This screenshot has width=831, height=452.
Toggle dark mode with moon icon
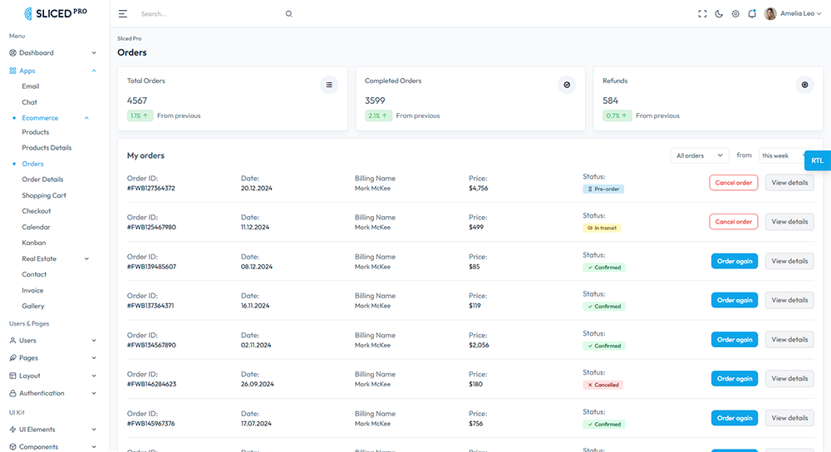coord(719,14)
